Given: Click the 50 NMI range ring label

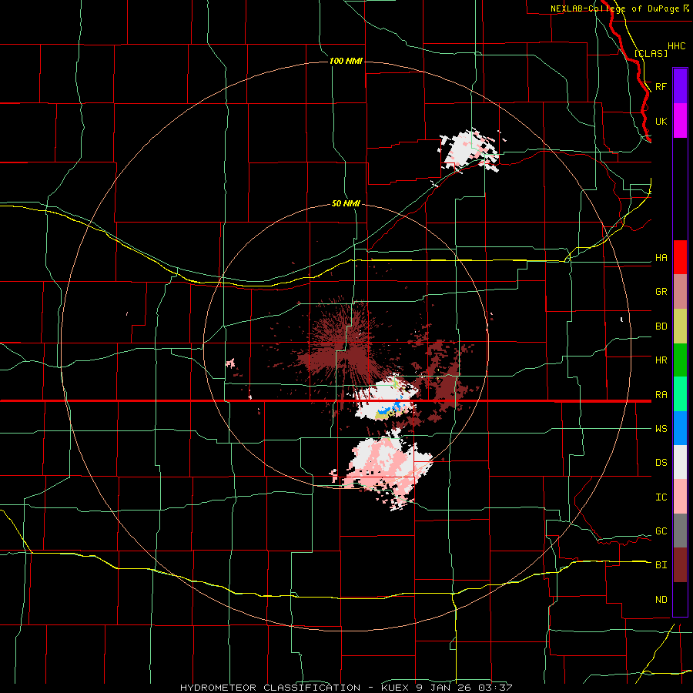Looking at the screenshot, I should (346, 203).
